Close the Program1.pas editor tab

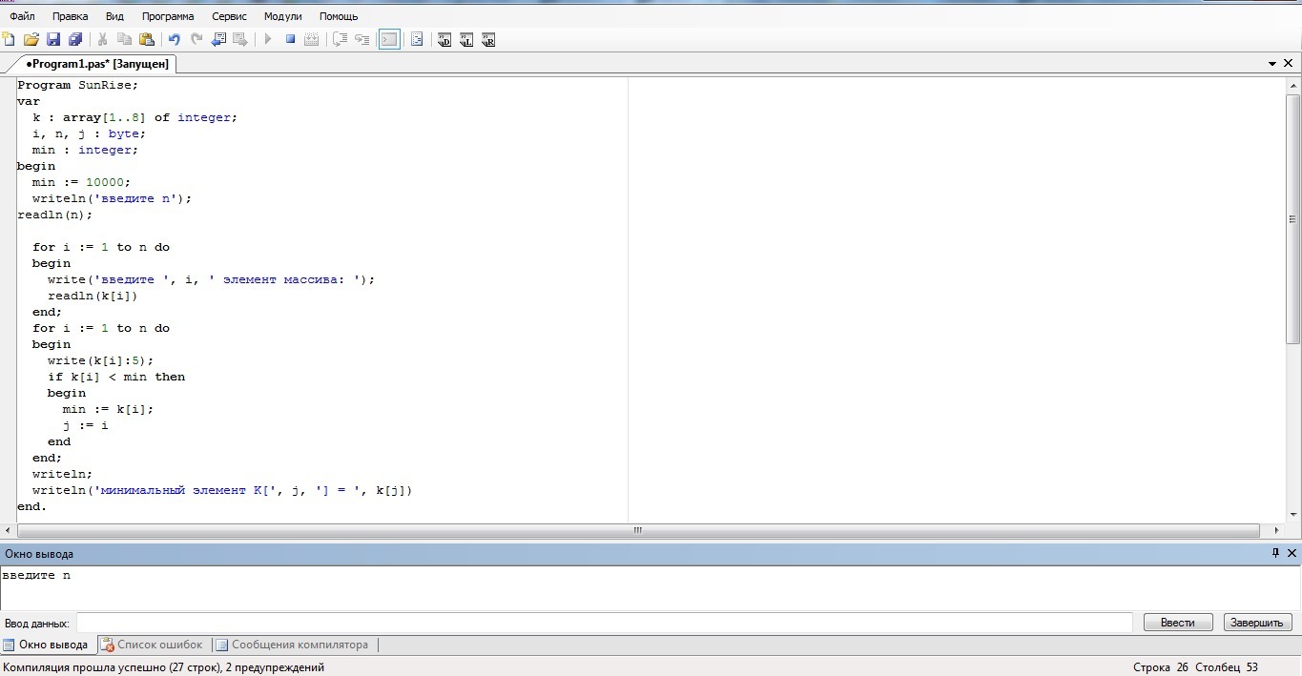click(1289, 64)
